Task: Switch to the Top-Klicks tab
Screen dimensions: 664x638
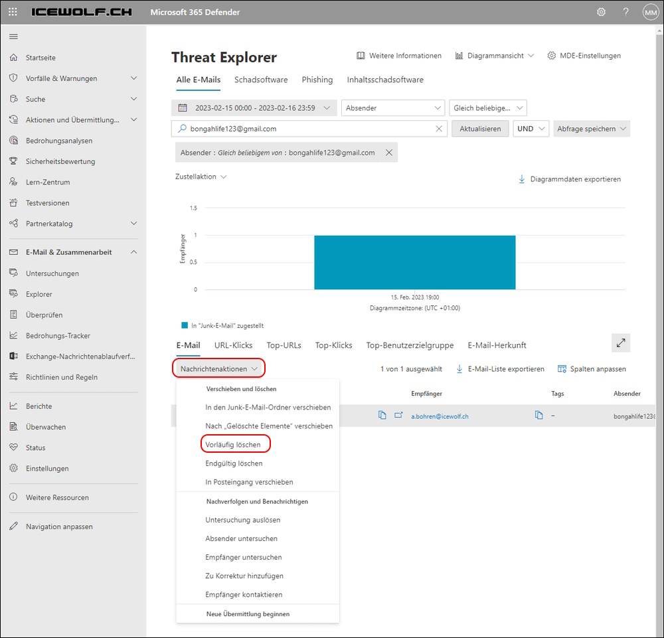Action: tap(334, 345)
